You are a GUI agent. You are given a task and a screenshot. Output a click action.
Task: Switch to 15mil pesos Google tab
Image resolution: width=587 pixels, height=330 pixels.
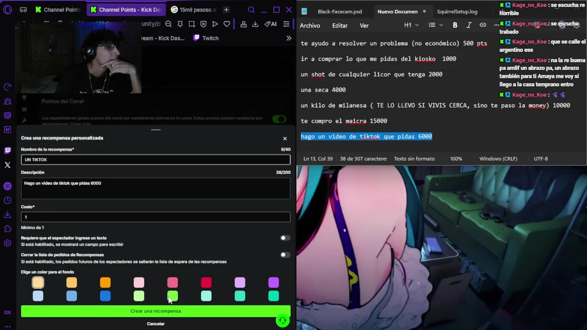pos(193,10)
